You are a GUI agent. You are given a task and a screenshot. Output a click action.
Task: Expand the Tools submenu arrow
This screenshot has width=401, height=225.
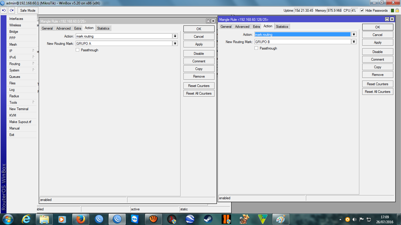click(33, 102)
